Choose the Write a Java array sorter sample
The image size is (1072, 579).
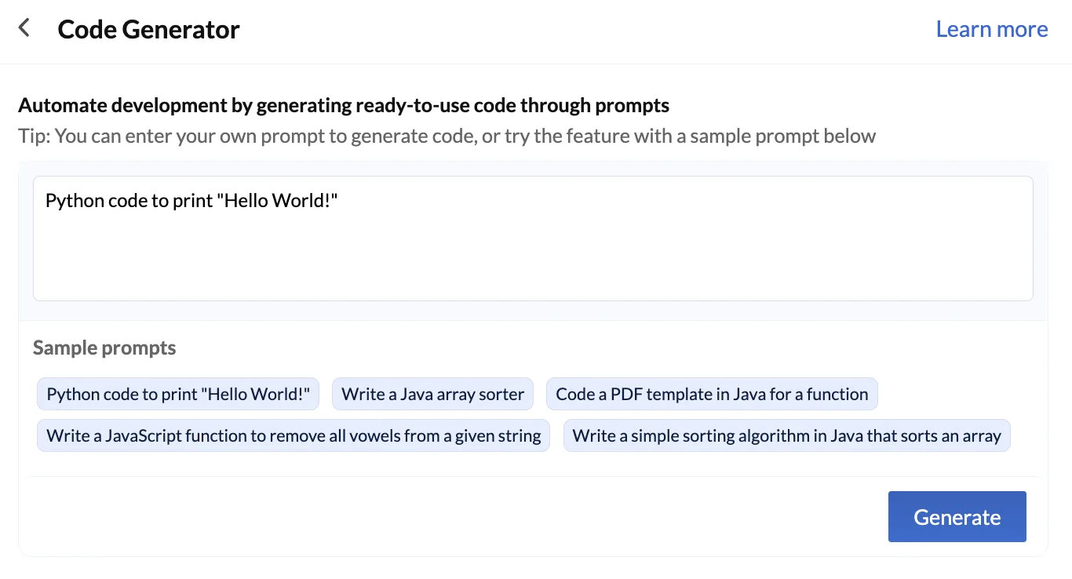point(432,394)
